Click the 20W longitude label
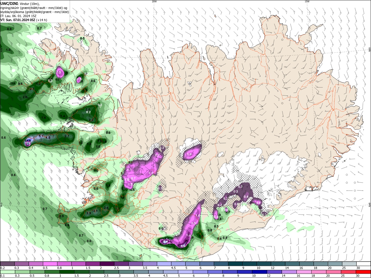The height and width of the screenshot is (278, 371). coord(154,1)
